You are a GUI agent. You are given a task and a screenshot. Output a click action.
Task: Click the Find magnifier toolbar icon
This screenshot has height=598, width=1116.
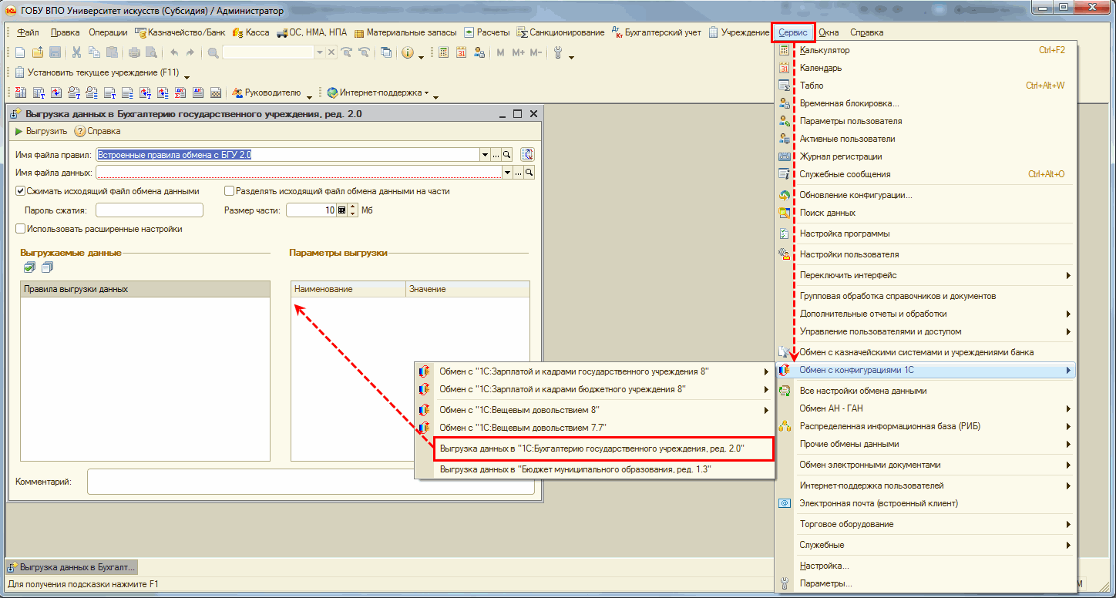(x=213, y=52)
